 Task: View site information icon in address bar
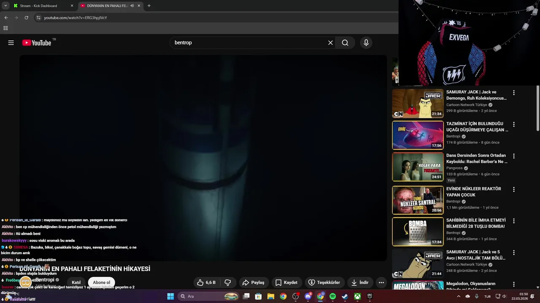[38, 18]
